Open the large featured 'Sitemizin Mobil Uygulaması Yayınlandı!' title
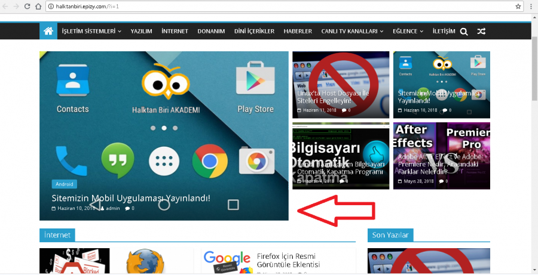The height and width of the screenshot is (275, 538). (x=131, y=198)
